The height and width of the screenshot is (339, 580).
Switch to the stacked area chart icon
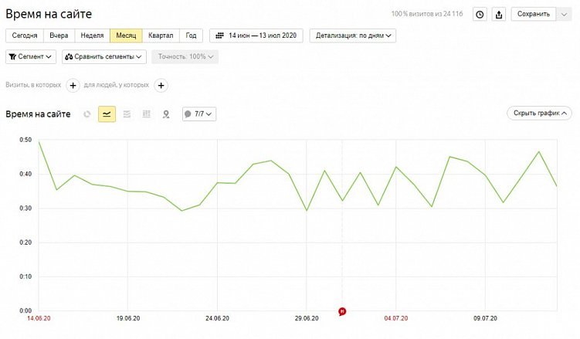click(127, 114)
